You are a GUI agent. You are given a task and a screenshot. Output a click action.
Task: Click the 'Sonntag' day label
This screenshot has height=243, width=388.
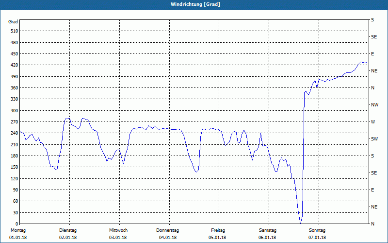(317, 230)
